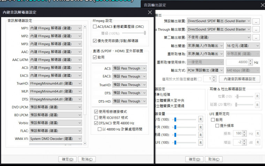Open the 輸出方式 PCM 預設輸出 dropdown
Viewport: 265px width, 166px height.
pyautogui.click(x=205, y=71)
